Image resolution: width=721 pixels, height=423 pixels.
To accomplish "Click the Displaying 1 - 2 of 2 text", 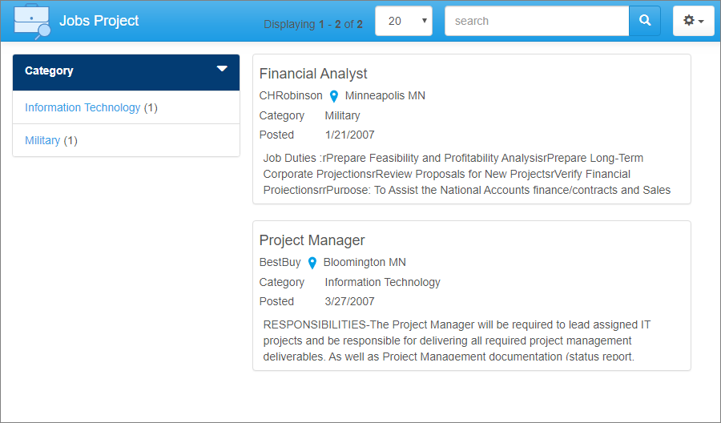I will click(313, 24).
